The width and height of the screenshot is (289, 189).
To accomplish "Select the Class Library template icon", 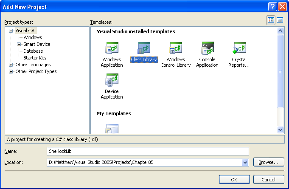I will click(x=144, y=48).
